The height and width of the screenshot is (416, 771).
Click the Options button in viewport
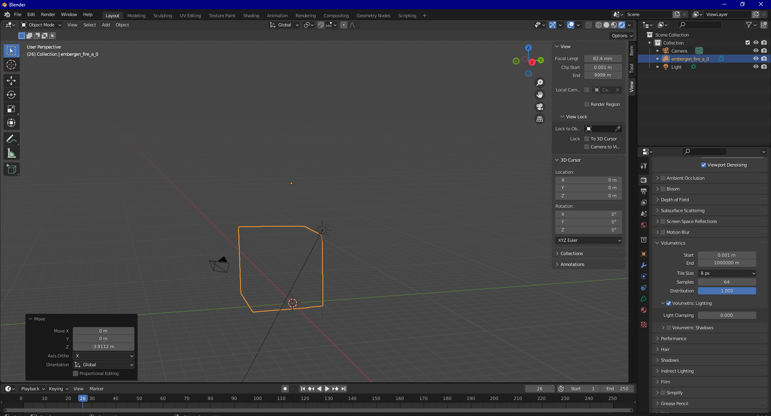[622, 36]
